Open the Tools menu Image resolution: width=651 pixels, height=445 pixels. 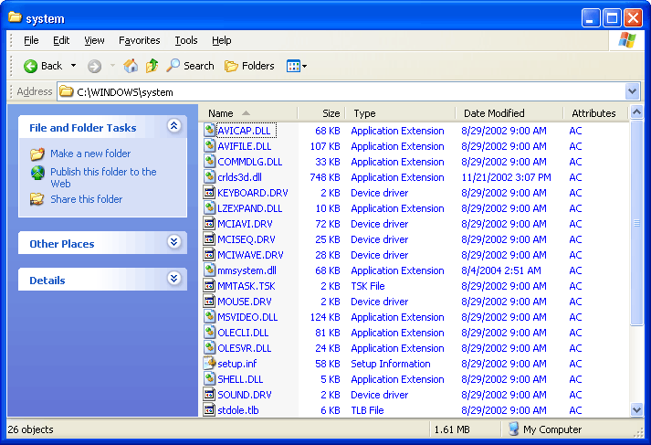point(185,40)
